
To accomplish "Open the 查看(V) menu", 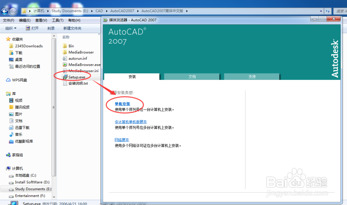I will click(x=41, y=20).
